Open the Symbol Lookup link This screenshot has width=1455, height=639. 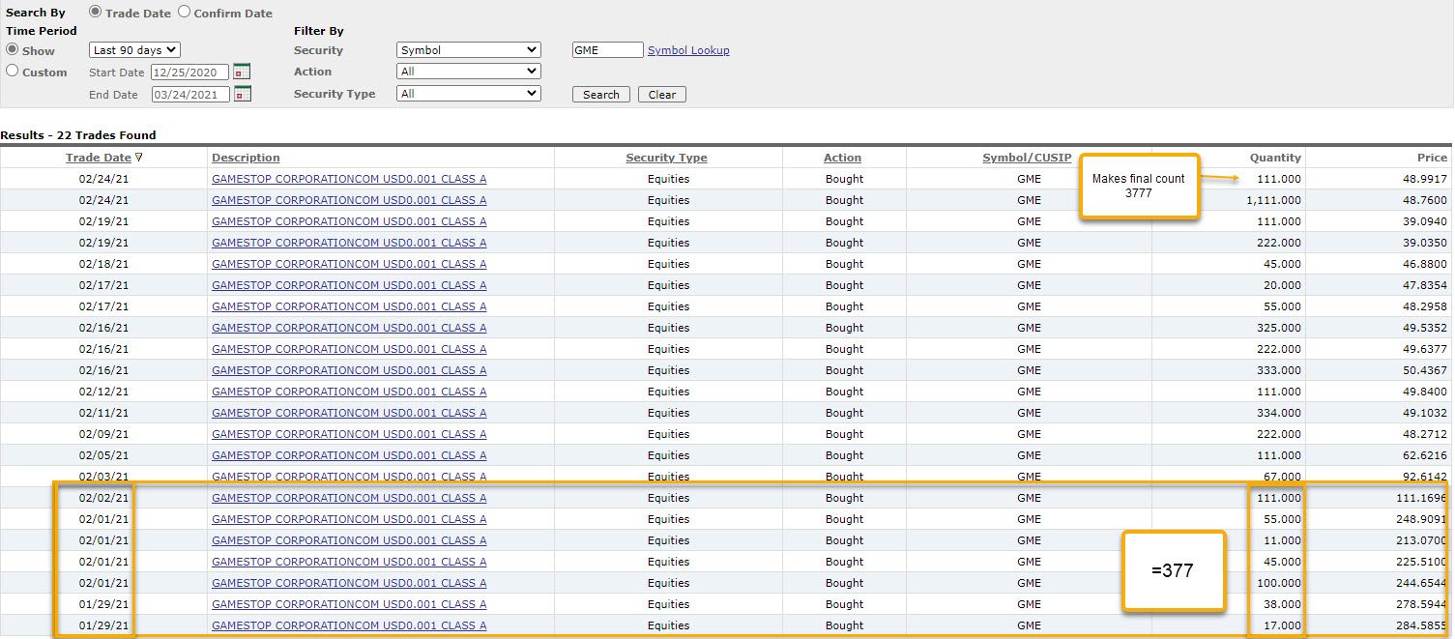pos(688,50)
